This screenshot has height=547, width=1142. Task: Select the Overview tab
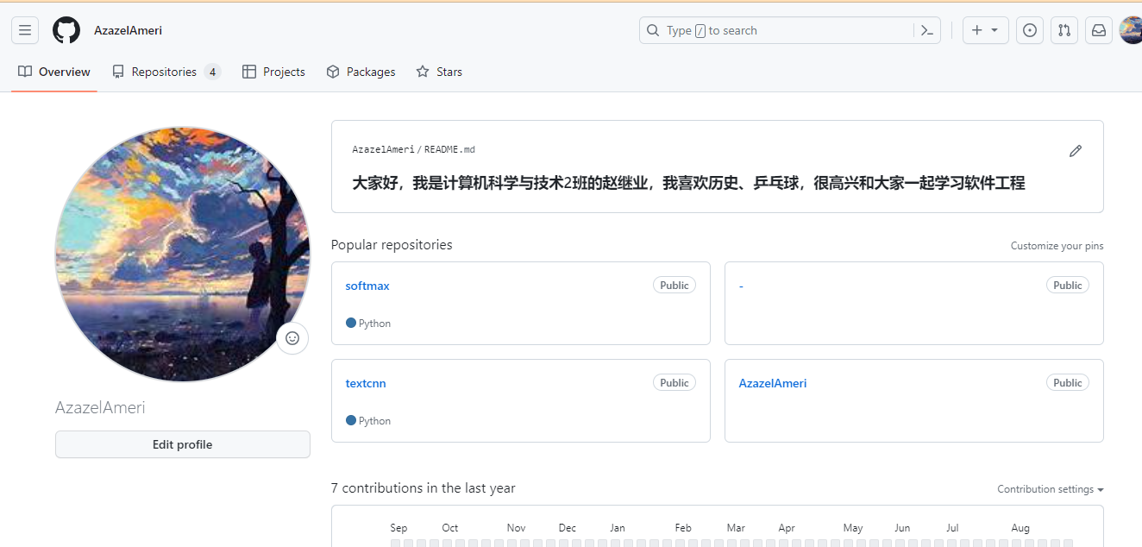[x=54, y=72]
